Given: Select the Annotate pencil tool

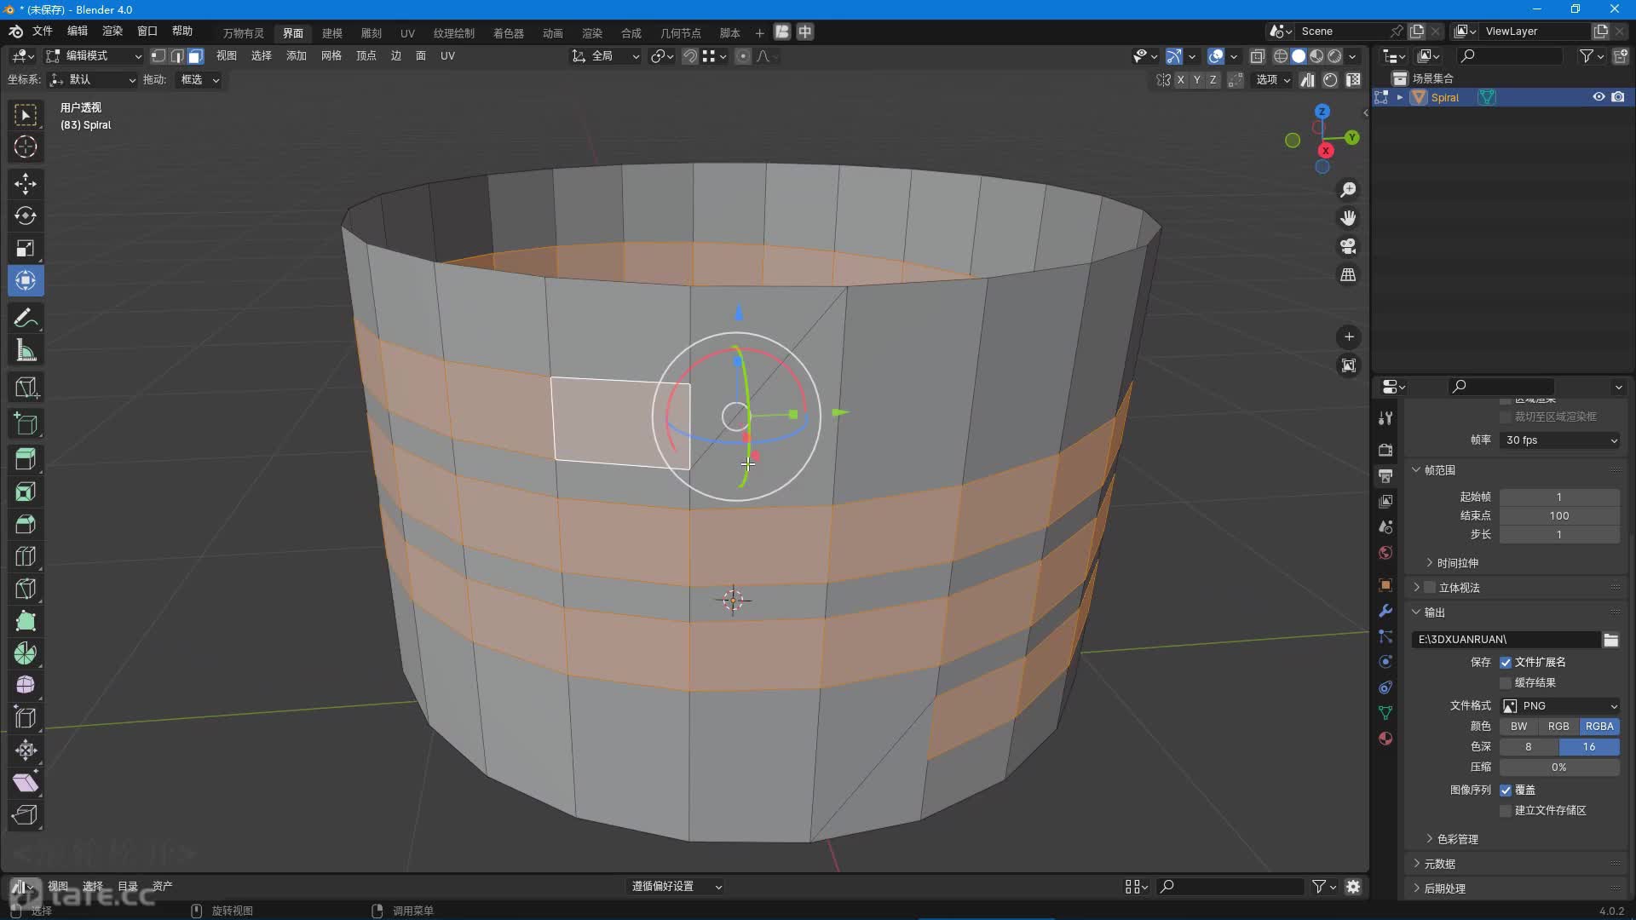Looking at the screenshot, I should coord(26,318).
